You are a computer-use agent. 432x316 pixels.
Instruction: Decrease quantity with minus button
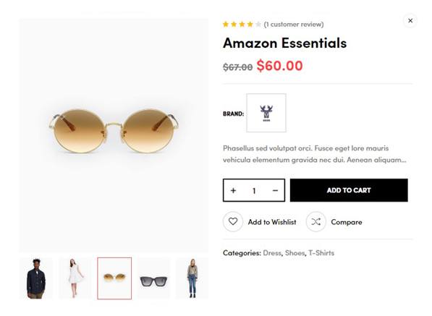(275, 190)
